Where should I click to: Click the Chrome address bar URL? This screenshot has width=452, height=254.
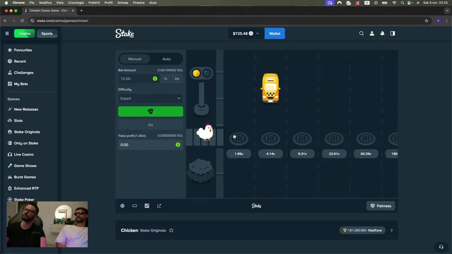click(x=63, y=21)
